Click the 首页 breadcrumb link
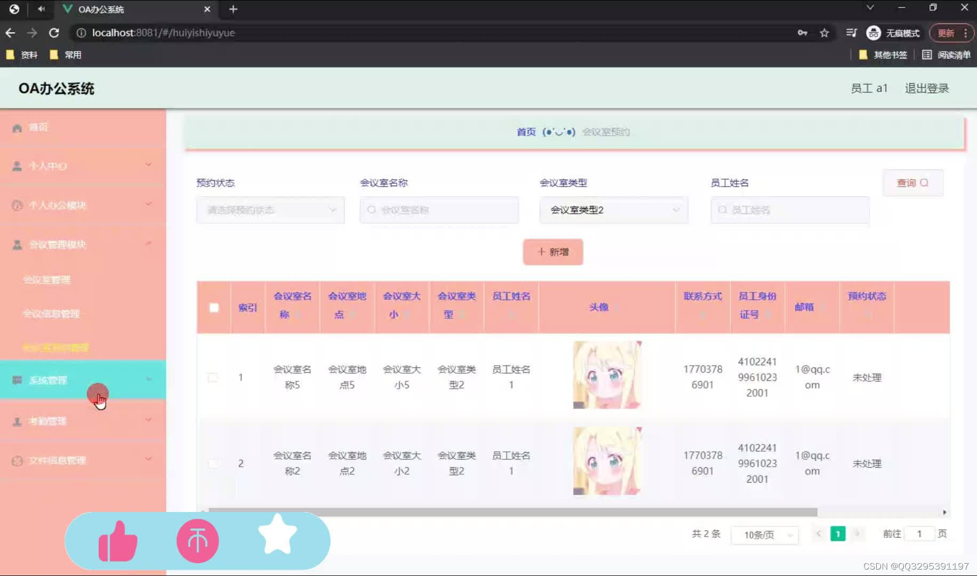Image resolution: width=977 pixels, height=576 pixels. point(526,132)
